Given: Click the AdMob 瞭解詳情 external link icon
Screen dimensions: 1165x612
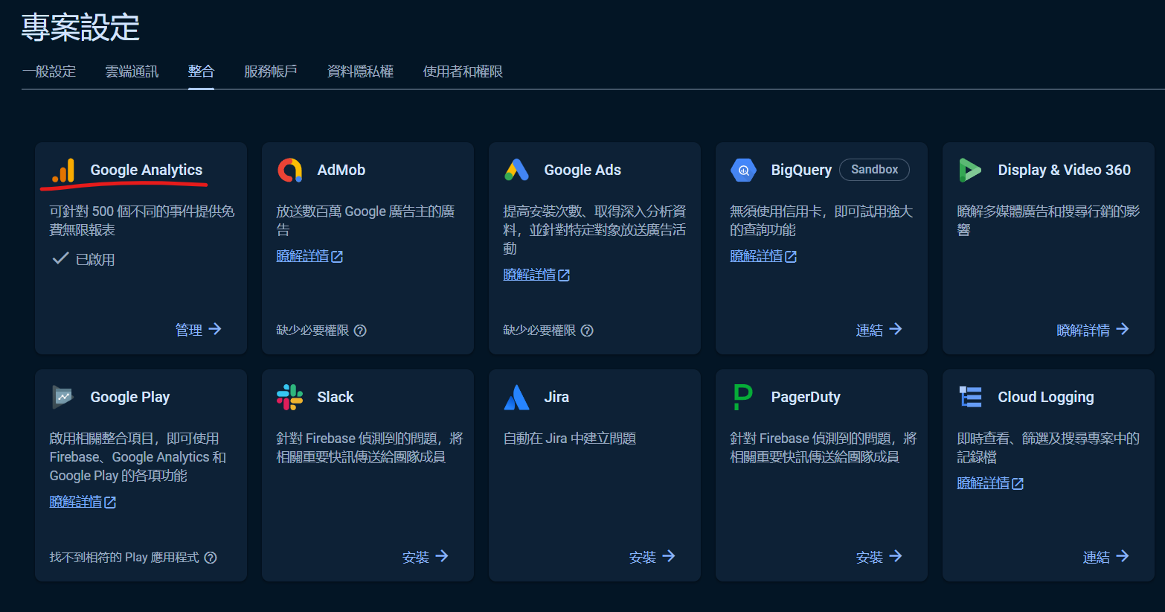Looking at the screenshot, I should pyautogui.click(x=337, y=257).
